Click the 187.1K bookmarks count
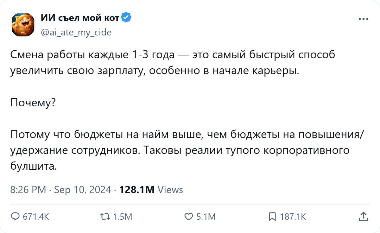This screenshot has height=233, width=380. (x=293, y=217)
